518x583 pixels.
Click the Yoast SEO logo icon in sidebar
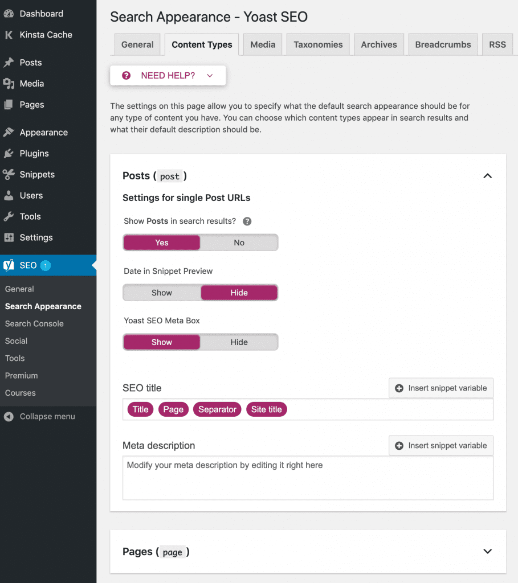[9, 265]
